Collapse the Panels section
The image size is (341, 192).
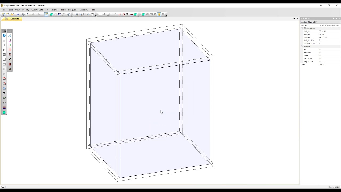pyautogui.click(x=302, y=46)
